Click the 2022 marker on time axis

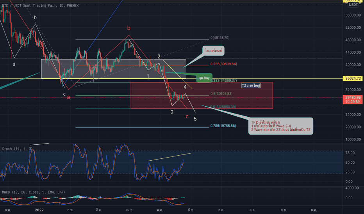point(39,210)
